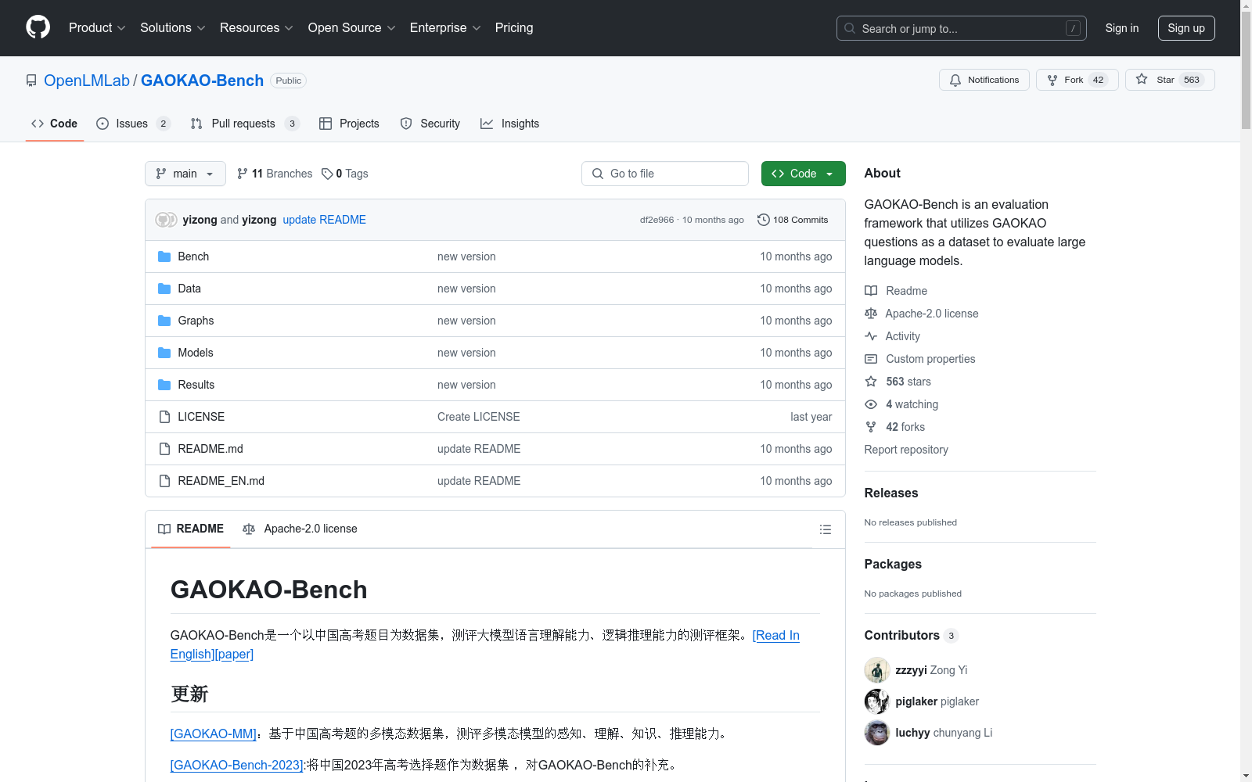Open the Create LICENSE commit message
This screenshot has height=782, width=1252.
pos(479,417)
